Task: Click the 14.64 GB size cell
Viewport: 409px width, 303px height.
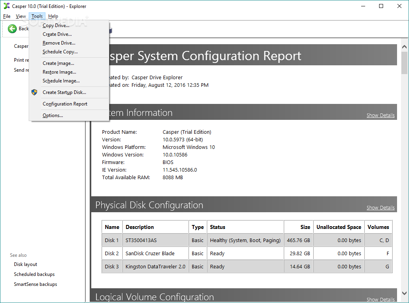Action: 299,266
